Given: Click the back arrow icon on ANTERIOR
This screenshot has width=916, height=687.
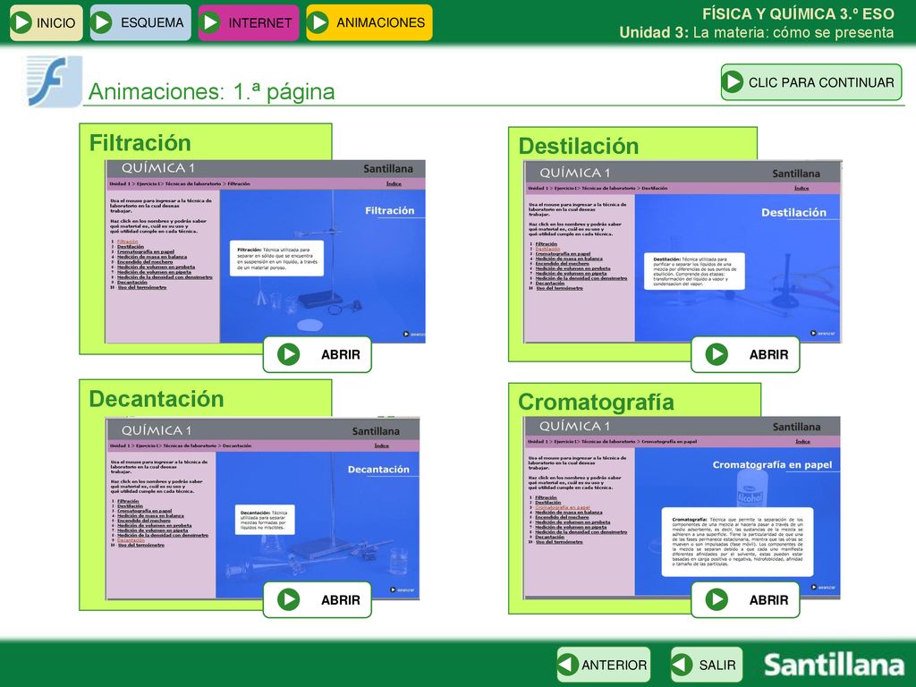Looking at the screenshot, I should (567, 665).
